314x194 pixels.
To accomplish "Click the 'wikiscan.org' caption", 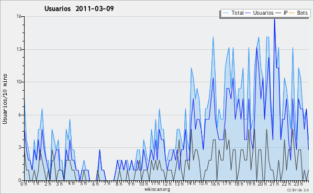I will pyautogui.click(x=157, y=189).
